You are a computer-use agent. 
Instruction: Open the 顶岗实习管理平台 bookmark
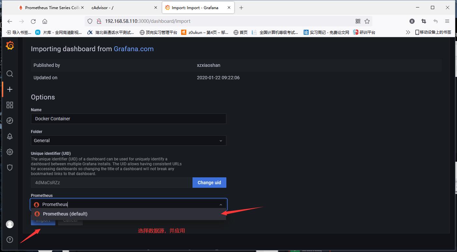pos(158,32)
